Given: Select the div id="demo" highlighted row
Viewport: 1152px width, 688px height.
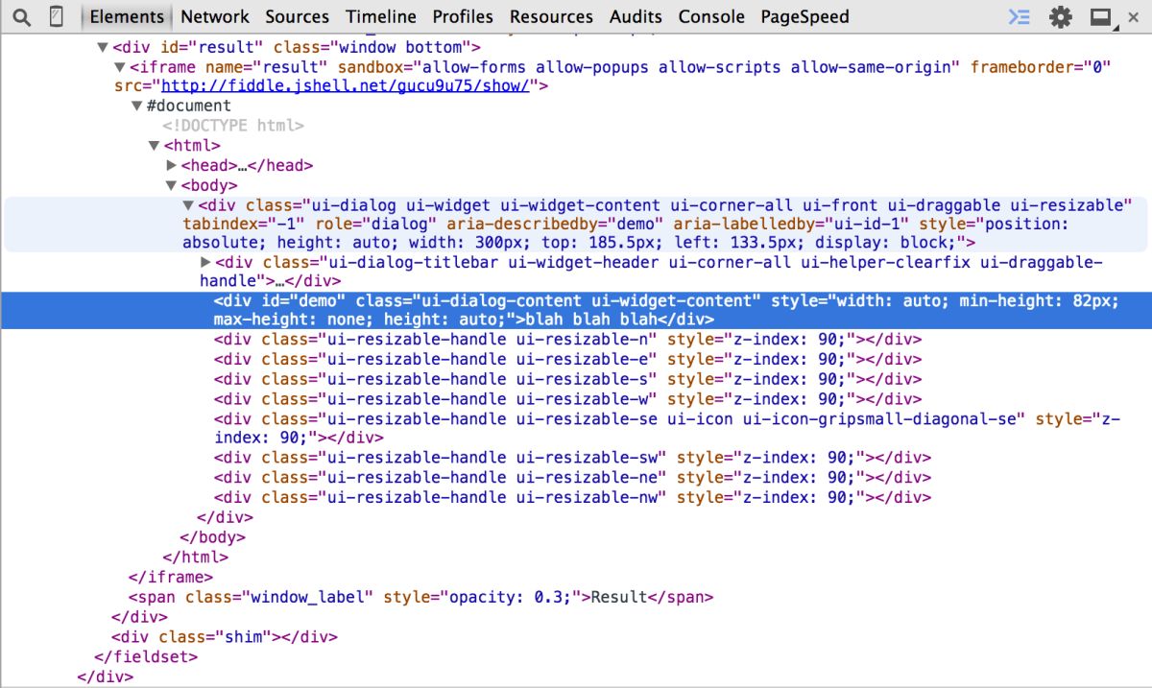Looking at the screenshot, I should click(576, 310).
